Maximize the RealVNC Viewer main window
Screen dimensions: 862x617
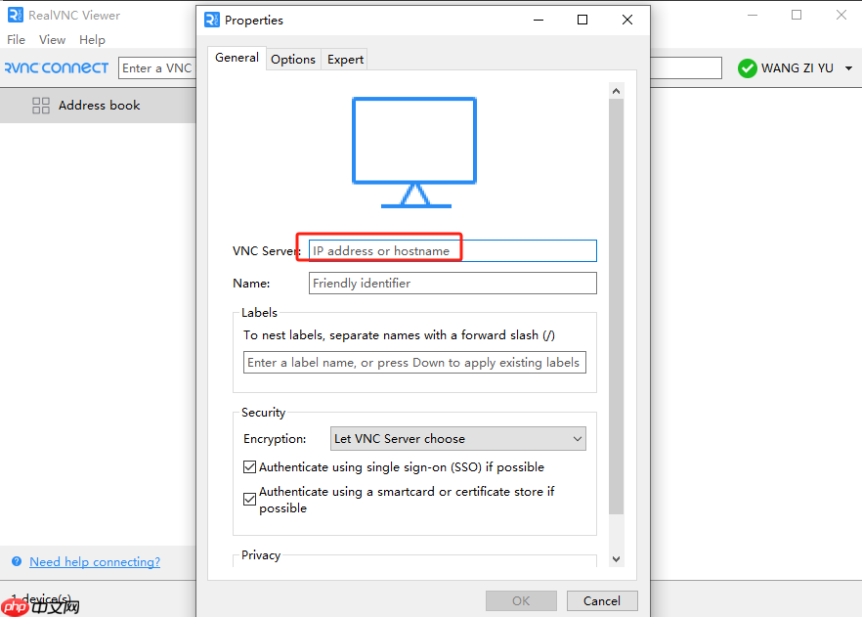coord(797,15)
